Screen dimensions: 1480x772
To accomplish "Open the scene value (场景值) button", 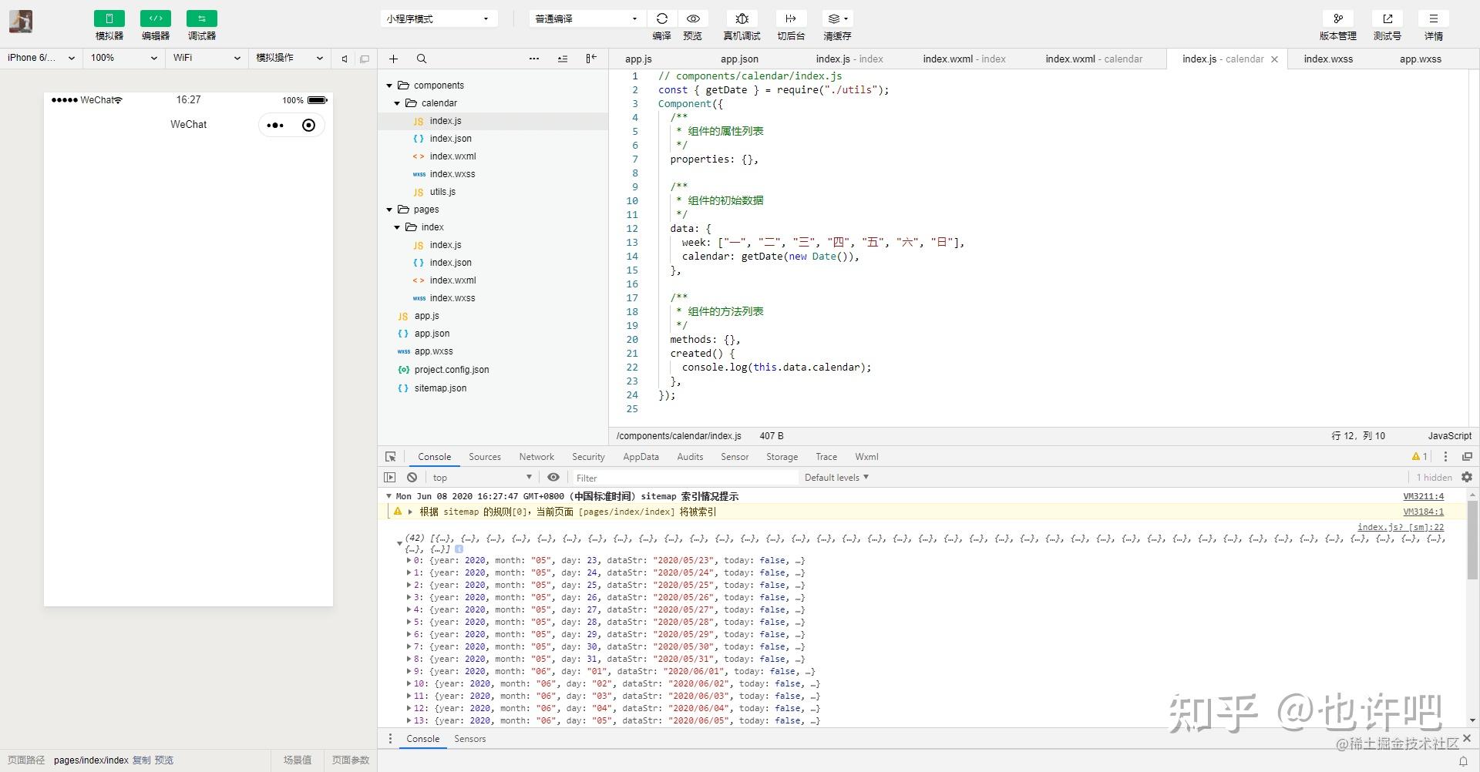I will pos(298,760).
